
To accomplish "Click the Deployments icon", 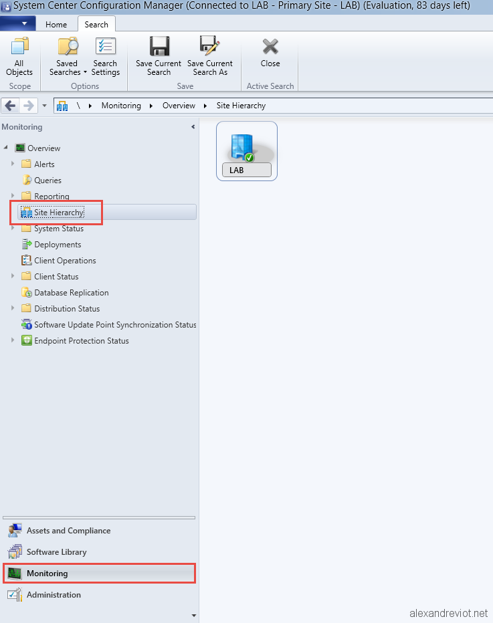I will pyautogui.click(x=27, y=245).
